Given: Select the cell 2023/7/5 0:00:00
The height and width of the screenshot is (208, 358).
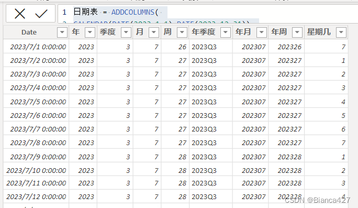Looking at the screenshot, I should 36,102.
